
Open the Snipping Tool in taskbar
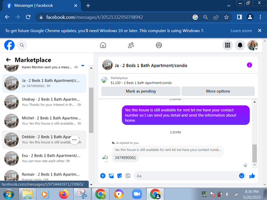(82, 194)
